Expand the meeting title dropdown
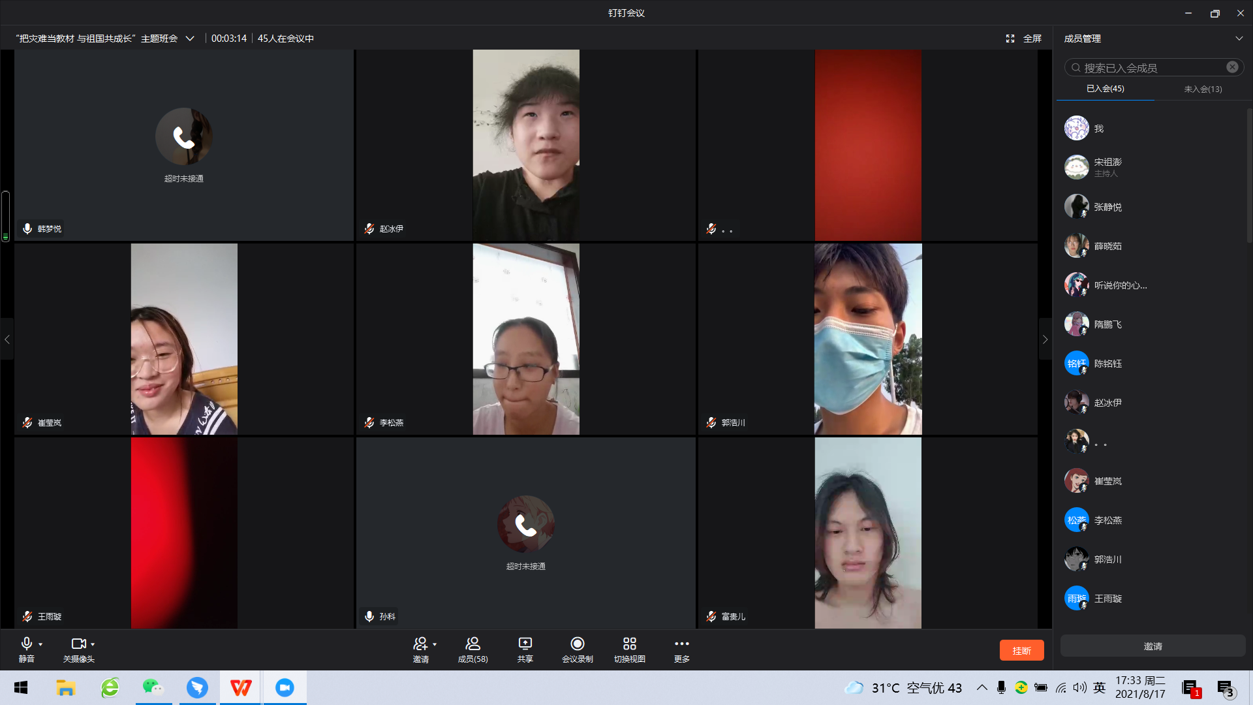 pyautogui.click(x=190, y=39)
